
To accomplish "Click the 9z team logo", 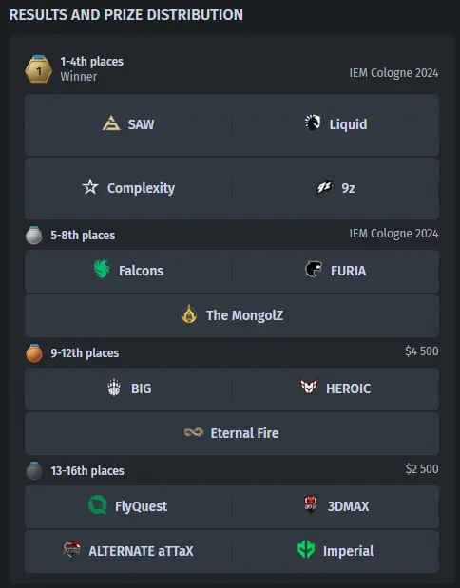I will point(324,187).
